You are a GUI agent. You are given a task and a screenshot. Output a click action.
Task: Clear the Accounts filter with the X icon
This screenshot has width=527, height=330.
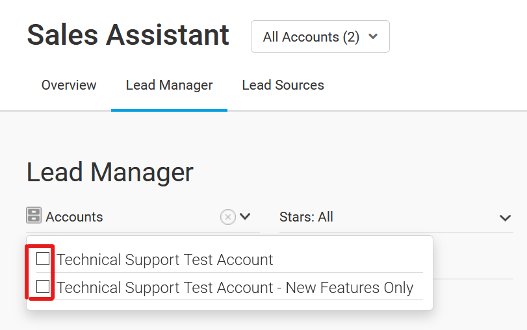coord(228,217)
